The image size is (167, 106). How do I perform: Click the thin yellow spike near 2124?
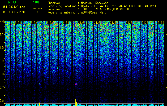64,104
